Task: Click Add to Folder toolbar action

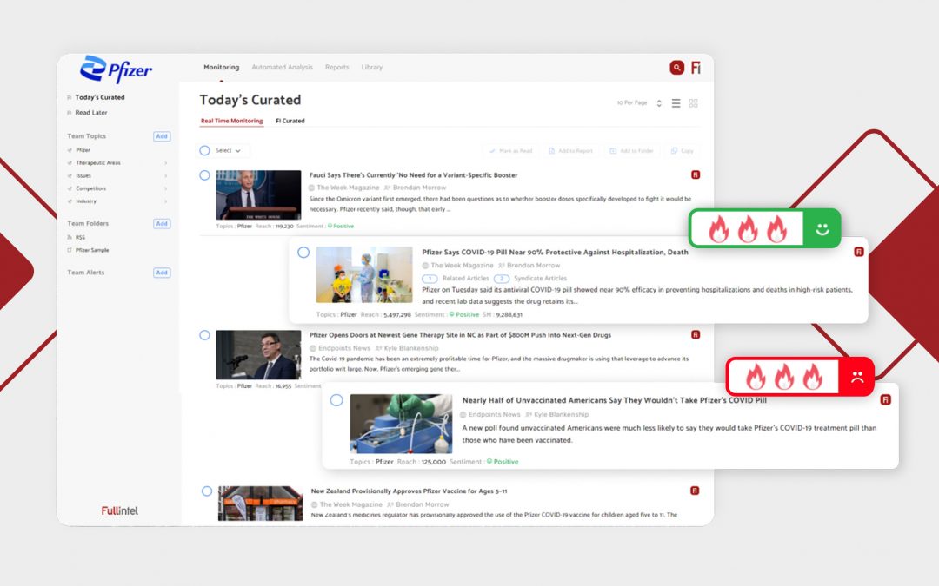Action: (x=631, y=151)
